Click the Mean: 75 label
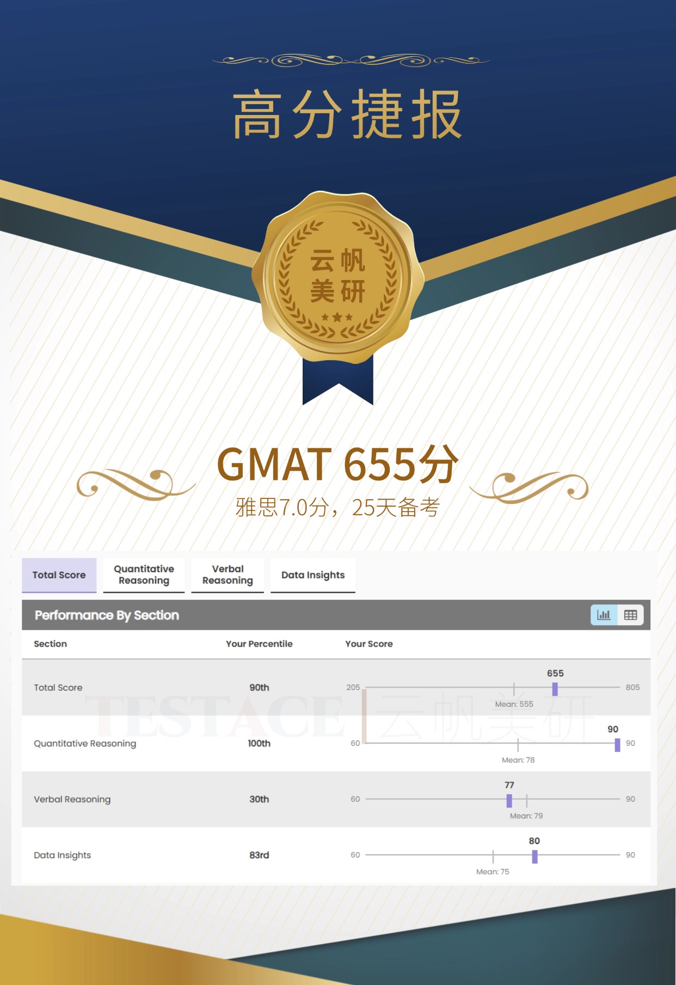 [x=493, y=872]
